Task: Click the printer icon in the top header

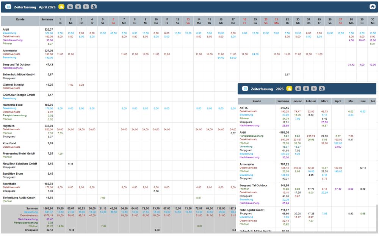Action: (372, 7)
